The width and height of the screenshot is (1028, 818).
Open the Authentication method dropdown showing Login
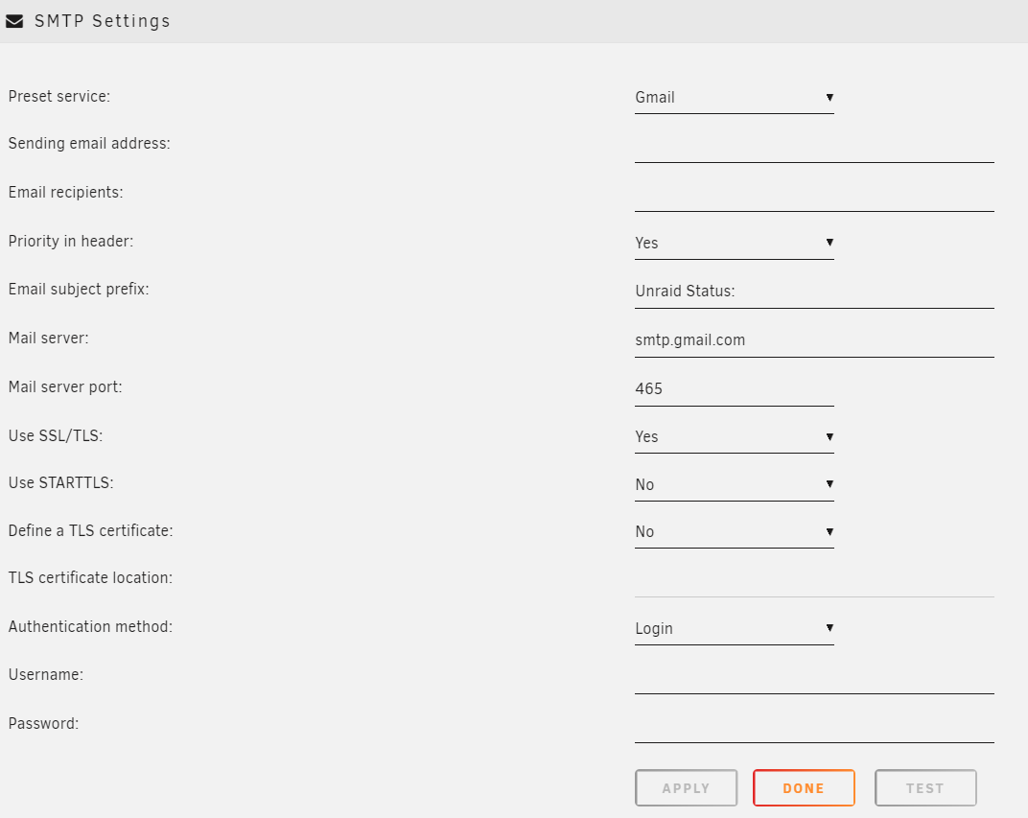(x=735, y=629)
